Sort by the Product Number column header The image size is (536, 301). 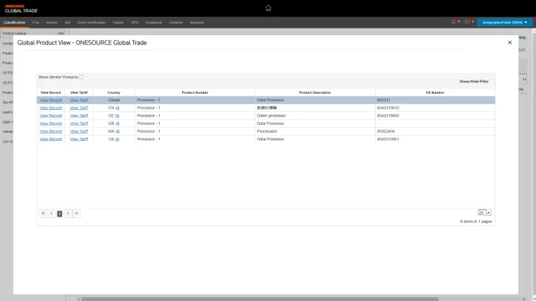(195, 92)
